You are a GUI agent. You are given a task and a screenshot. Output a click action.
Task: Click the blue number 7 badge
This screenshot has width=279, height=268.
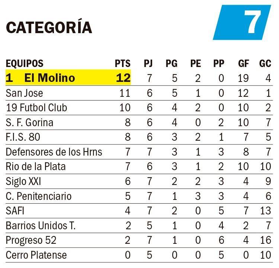coord(242,22)
